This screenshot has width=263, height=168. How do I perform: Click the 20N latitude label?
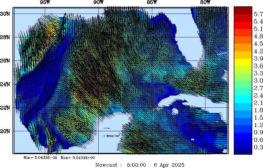coord(5,131)
